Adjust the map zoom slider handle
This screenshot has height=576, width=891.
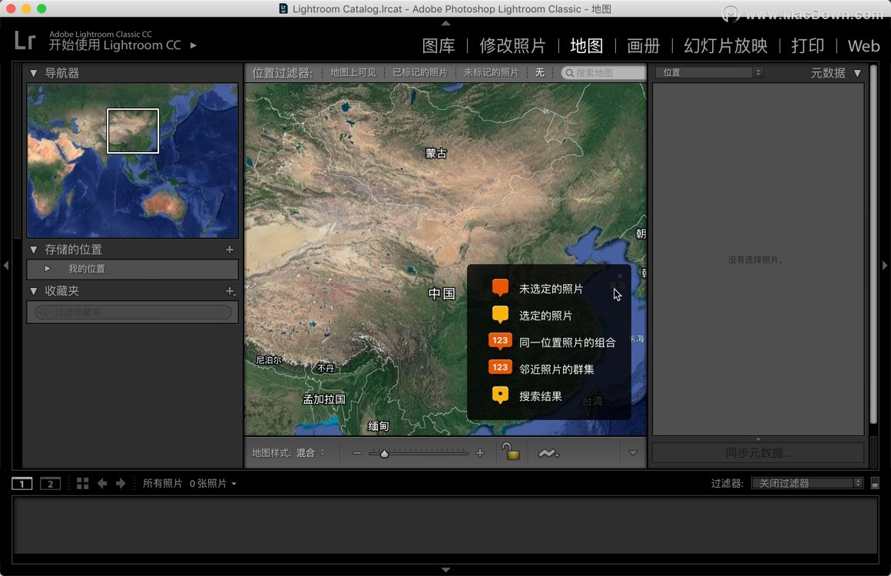(x=385, y=453)
